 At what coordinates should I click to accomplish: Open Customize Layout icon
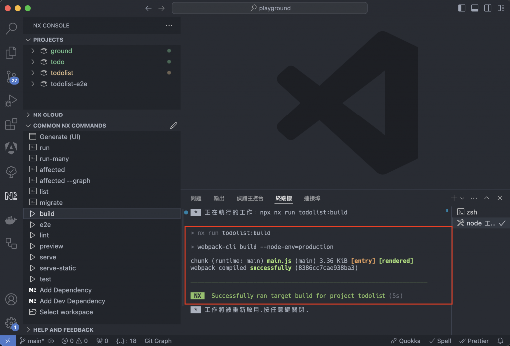pos(501,8)
